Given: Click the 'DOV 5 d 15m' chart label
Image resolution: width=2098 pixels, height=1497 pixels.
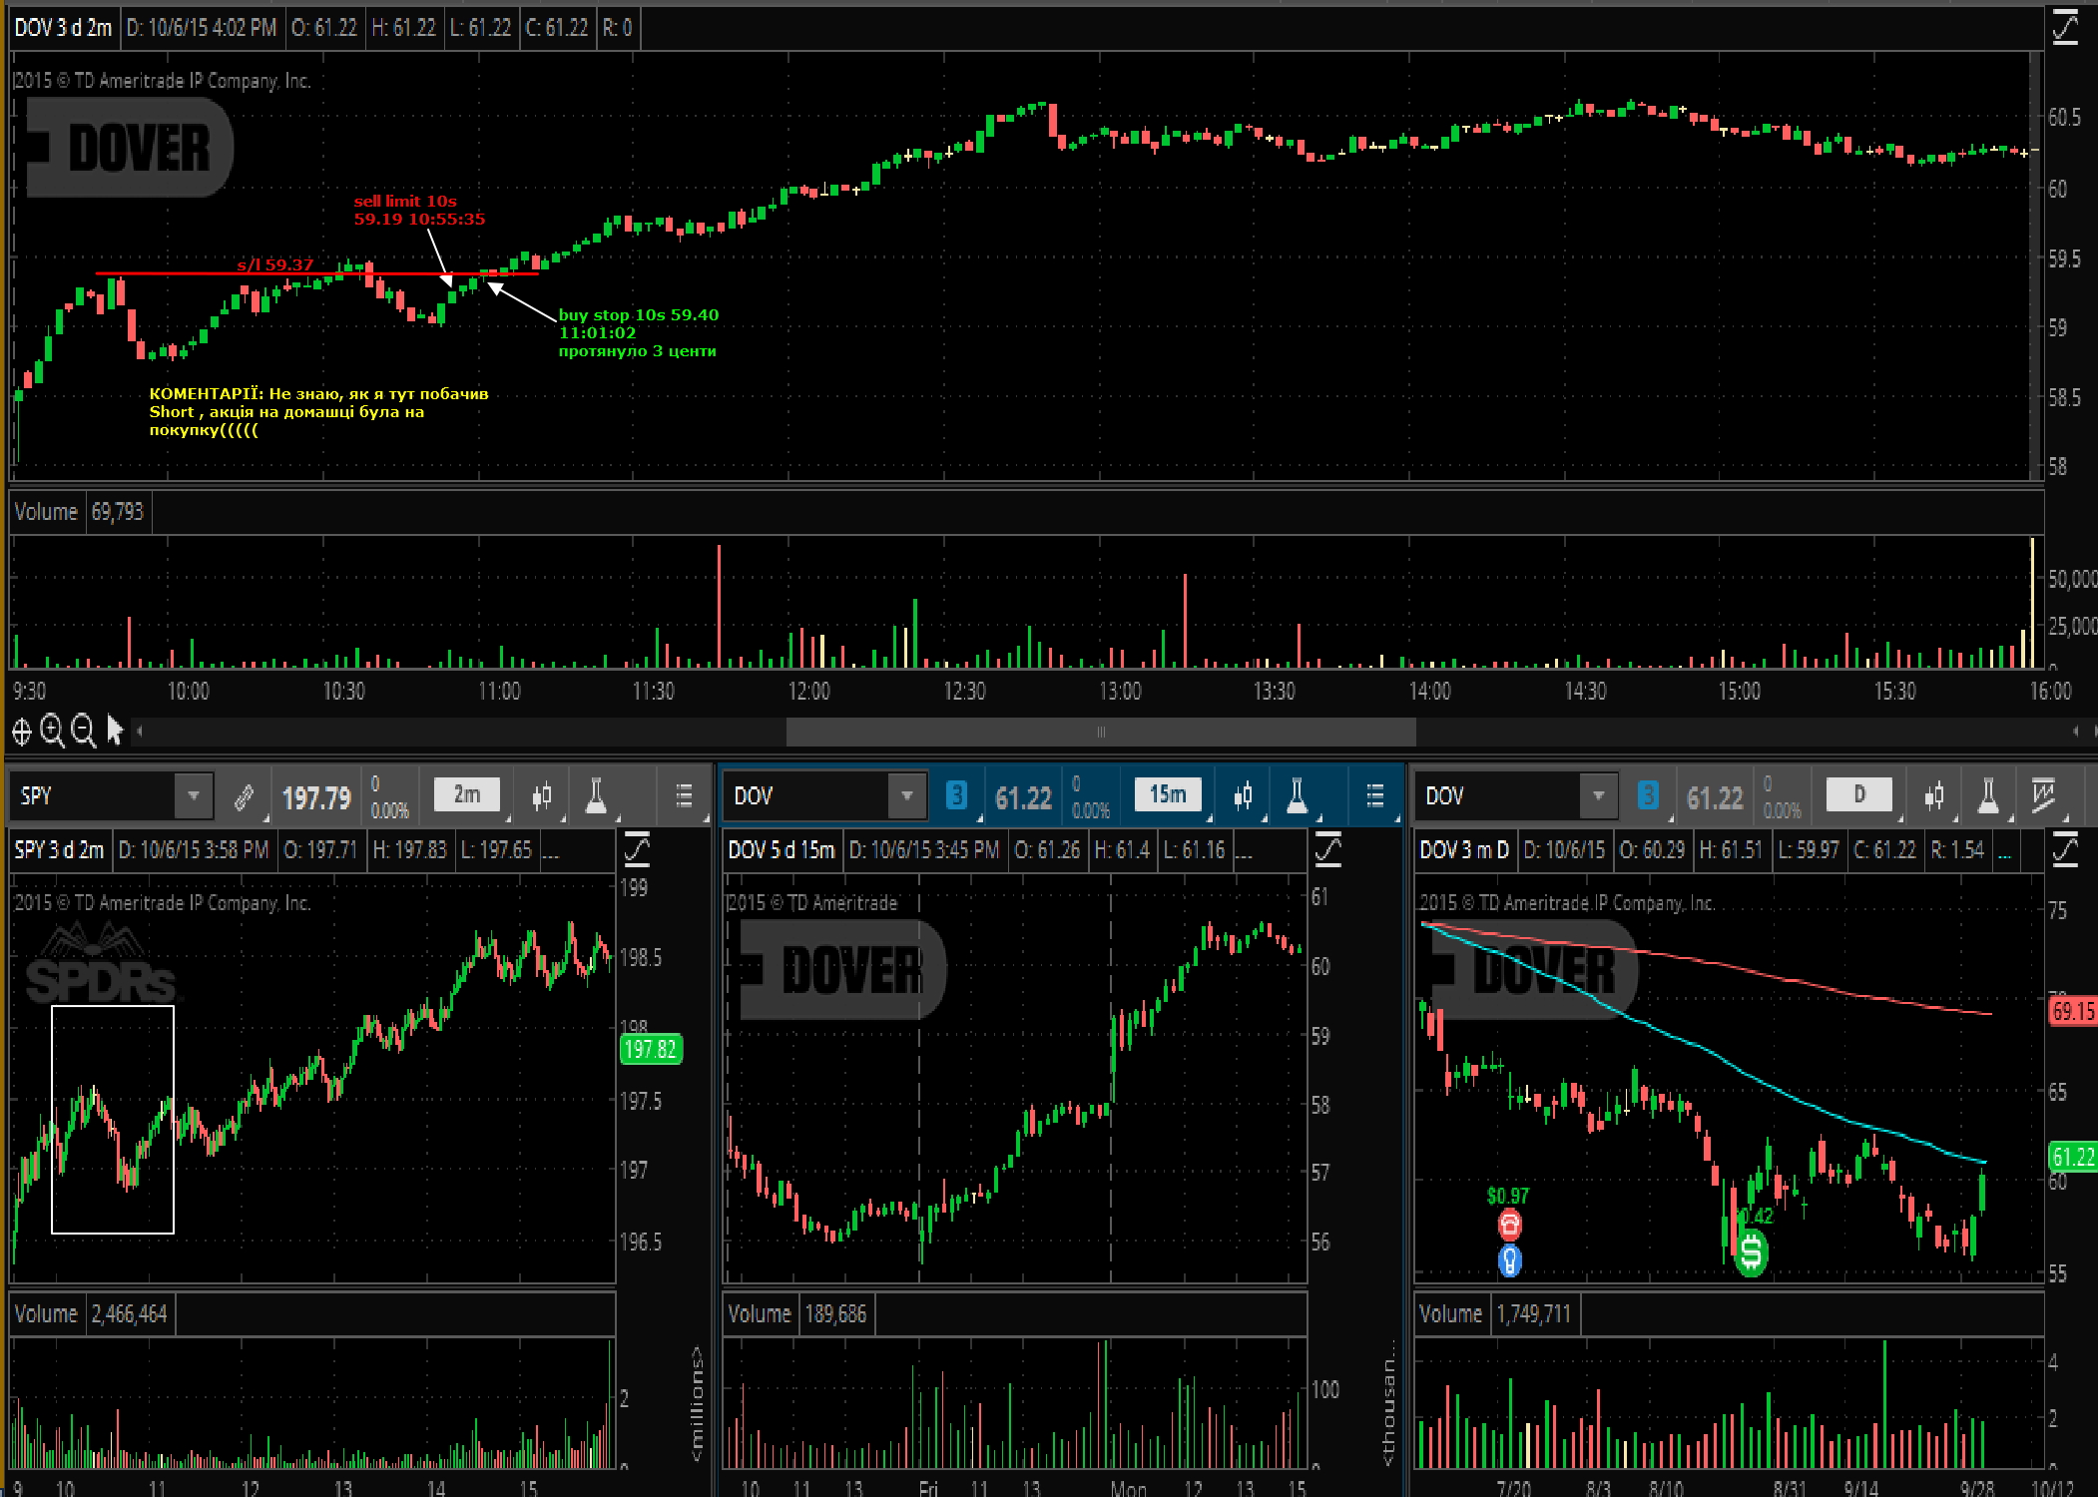Looking at the screenshot, I should tap(781, 850).
